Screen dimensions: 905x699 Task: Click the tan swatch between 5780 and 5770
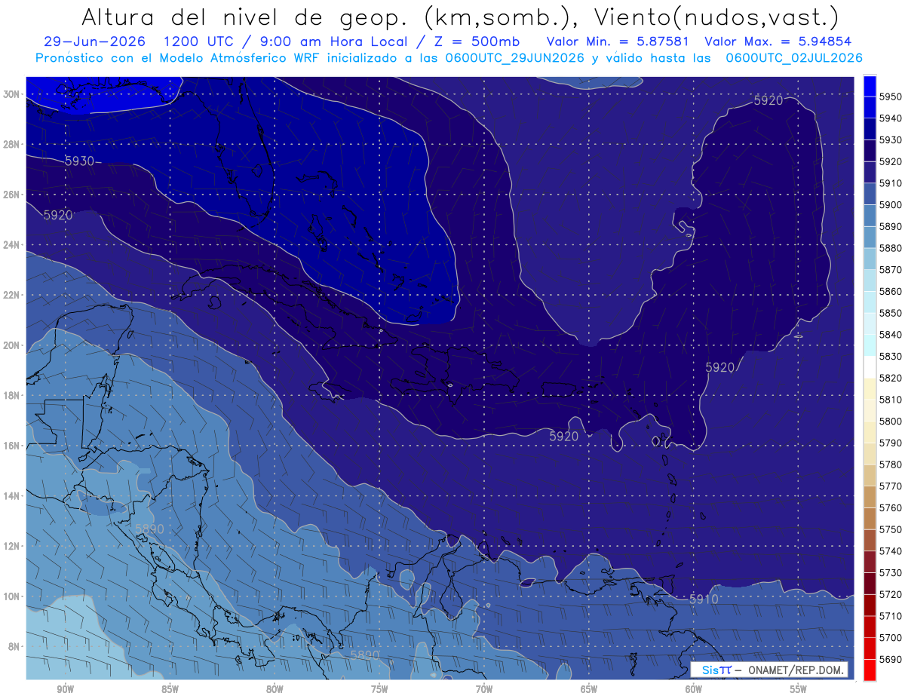click(870, 475)
